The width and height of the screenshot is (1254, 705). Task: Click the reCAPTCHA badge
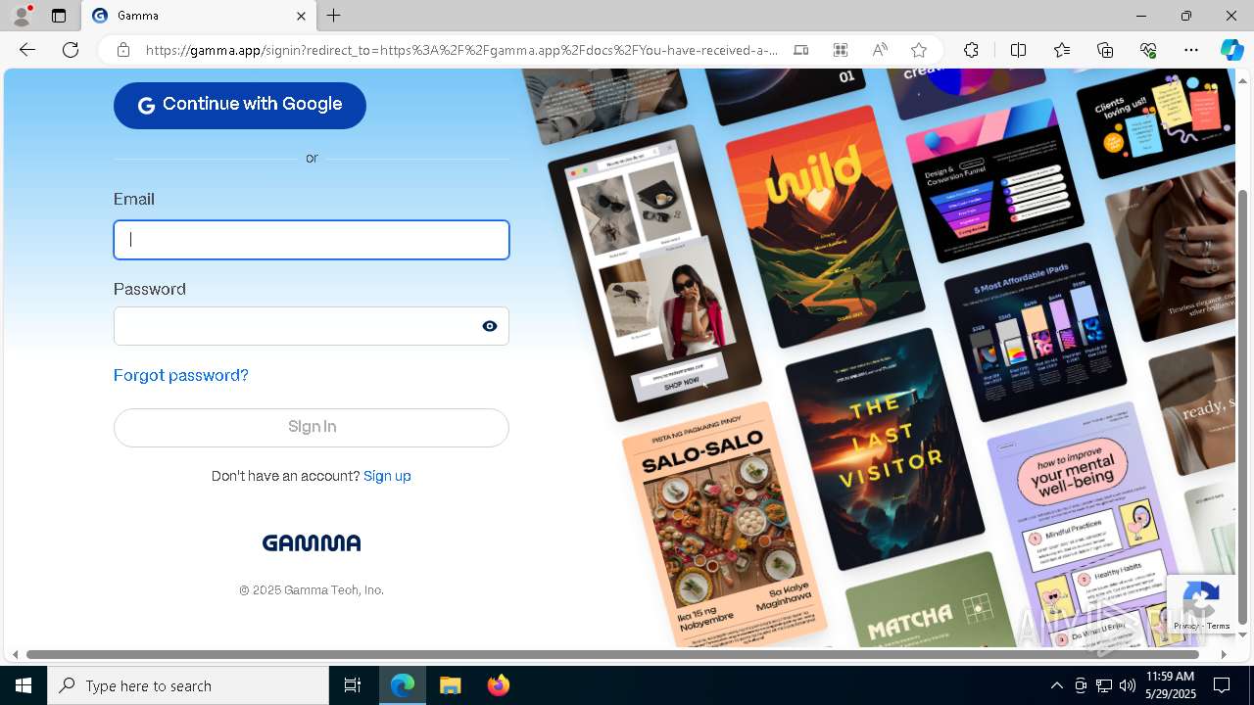[1201, 604]
